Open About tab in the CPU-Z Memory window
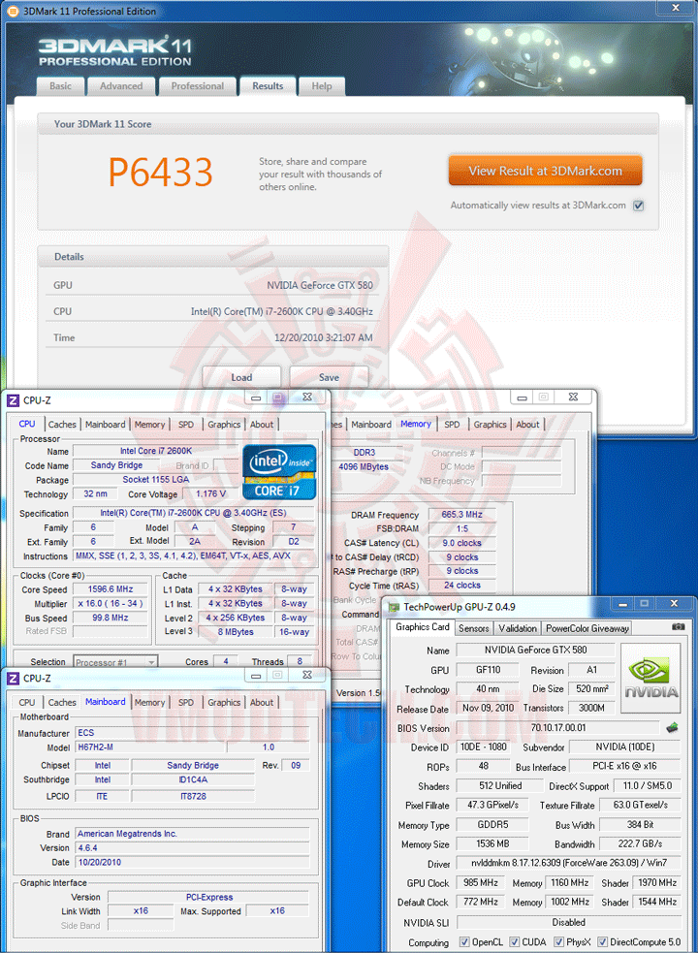The image size is (698, 953). point(527,425)
